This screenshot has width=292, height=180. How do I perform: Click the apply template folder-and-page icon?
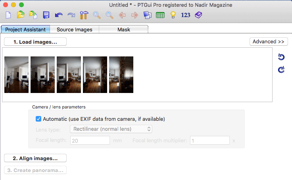pyautogui.click(x=33, y=15)
